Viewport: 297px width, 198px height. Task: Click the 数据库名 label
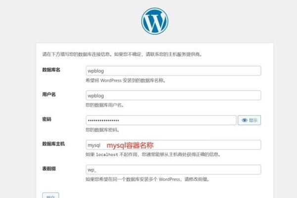tap(51, 70)
